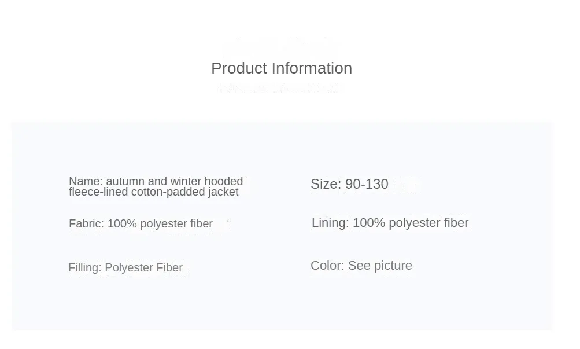Select the "Fabric:" label
The image size is (580, 349).
point(87,223)
